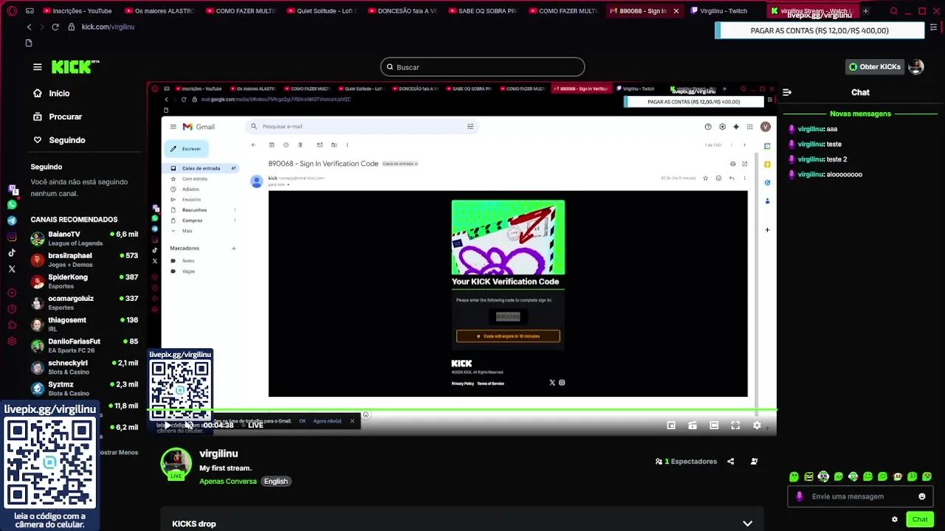Open the ocamargoluiz recommended channel
The height and width of the screenshot is (531, 945).
point(85,302)
